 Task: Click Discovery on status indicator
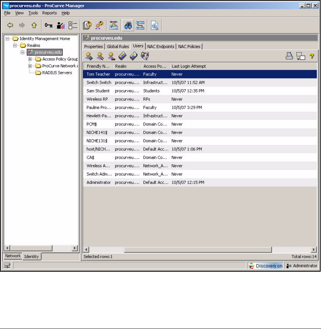tap(265, 266)
